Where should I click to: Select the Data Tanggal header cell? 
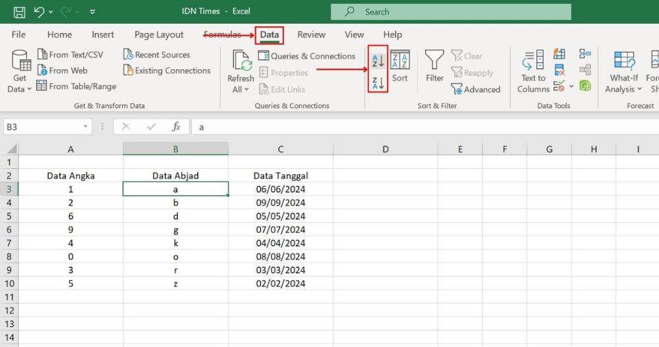click(280, 176)
